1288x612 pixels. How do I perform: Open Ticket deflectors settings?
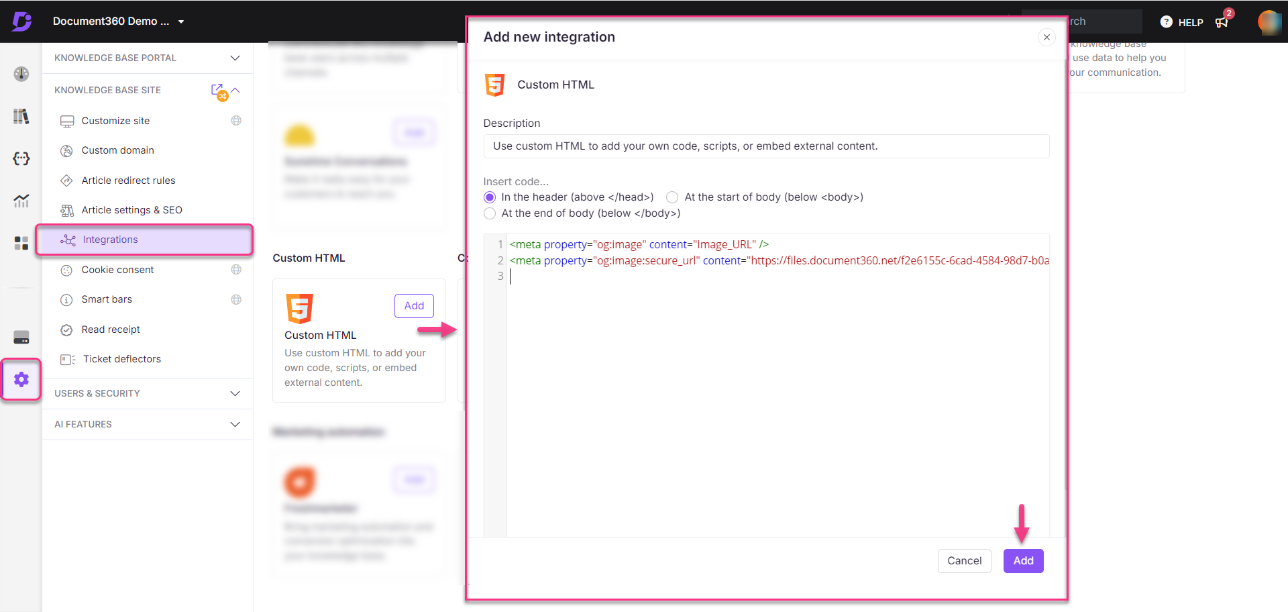click(x=122, y=359)
